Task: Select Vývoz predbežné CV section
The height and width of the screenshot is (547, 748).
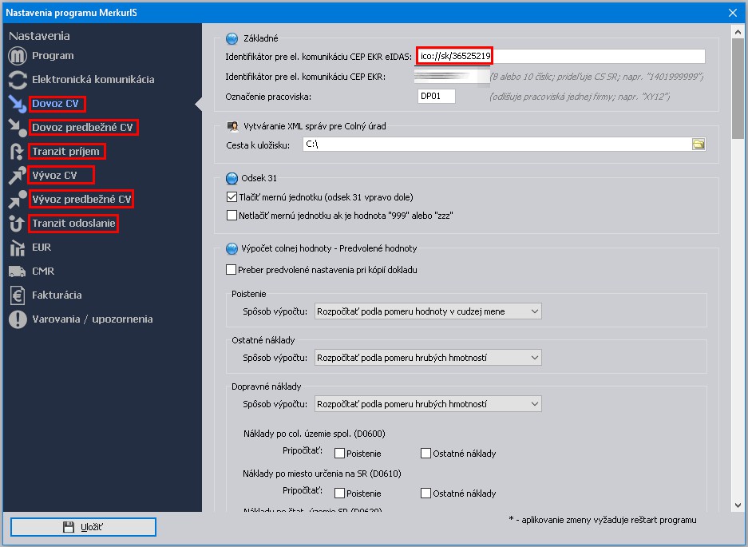Action: 81,199
